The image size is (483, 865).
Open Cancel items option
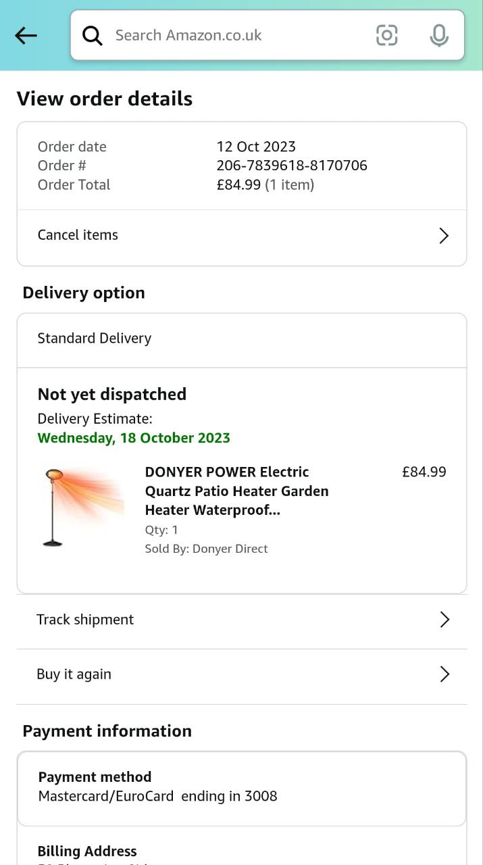click(78, 235)
